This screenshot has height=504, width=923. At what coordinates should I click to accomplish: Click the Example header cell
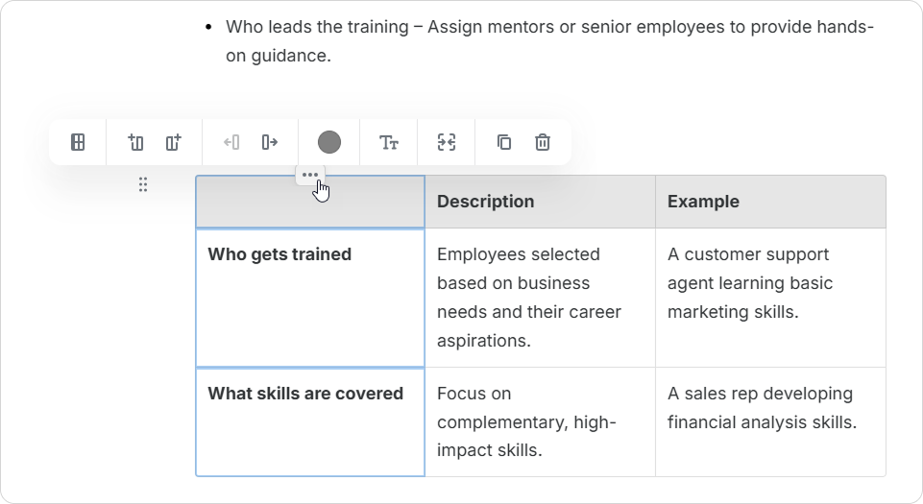(769, 202)
